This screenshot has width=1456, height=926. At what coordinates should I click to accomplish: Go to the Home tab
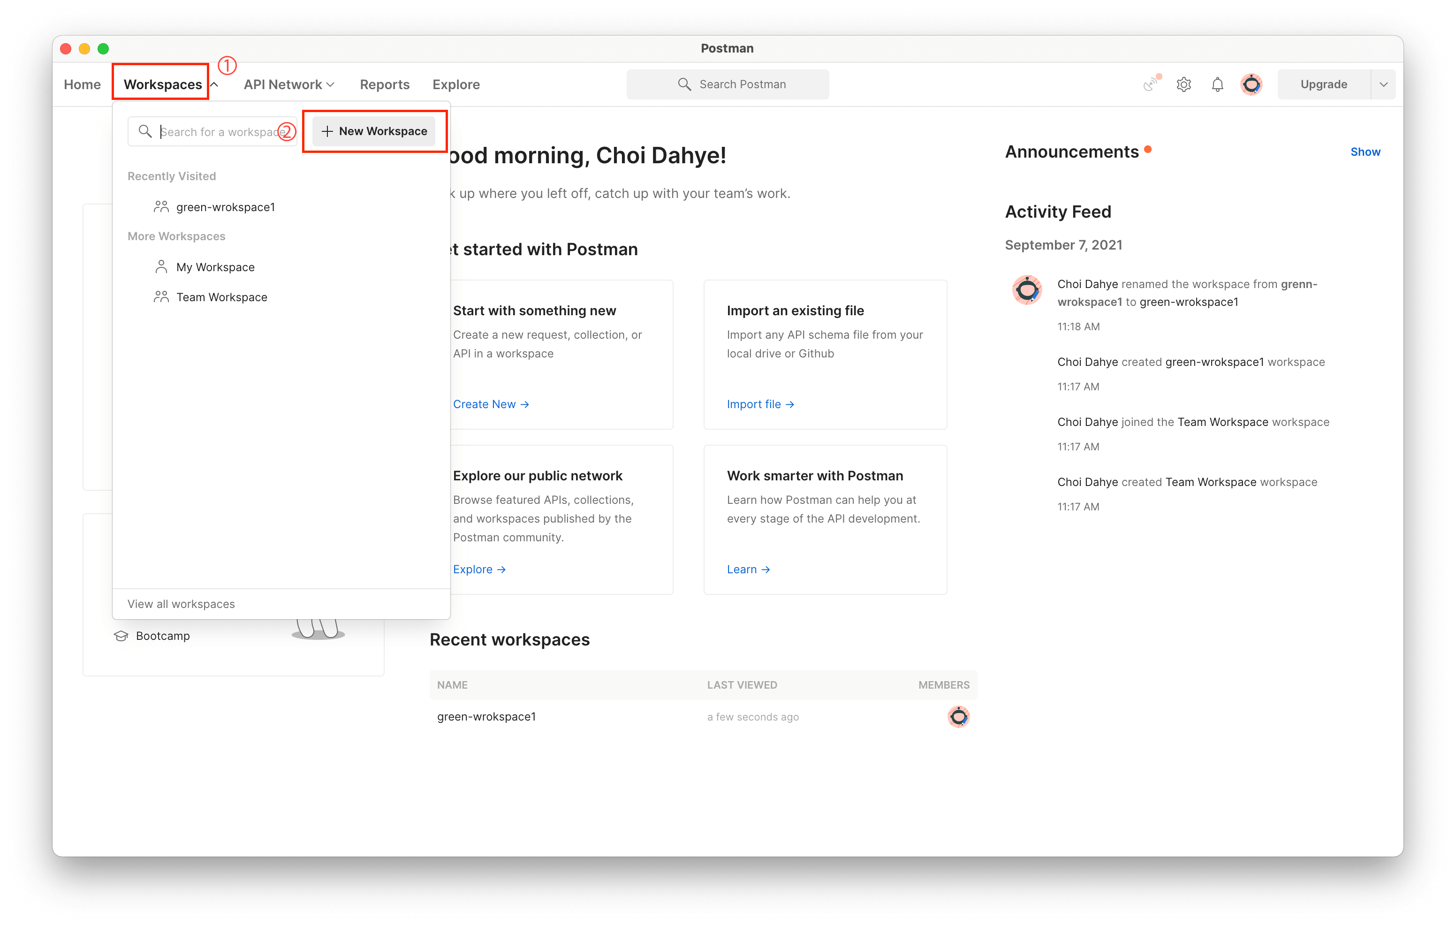click(x=82, y=85)
